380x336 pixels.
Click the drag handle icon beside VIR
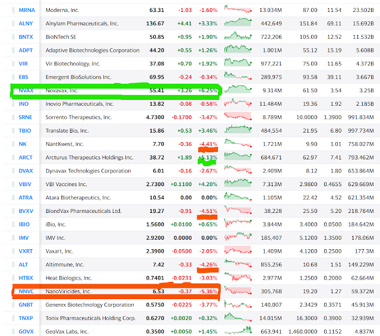click(13, 64)
